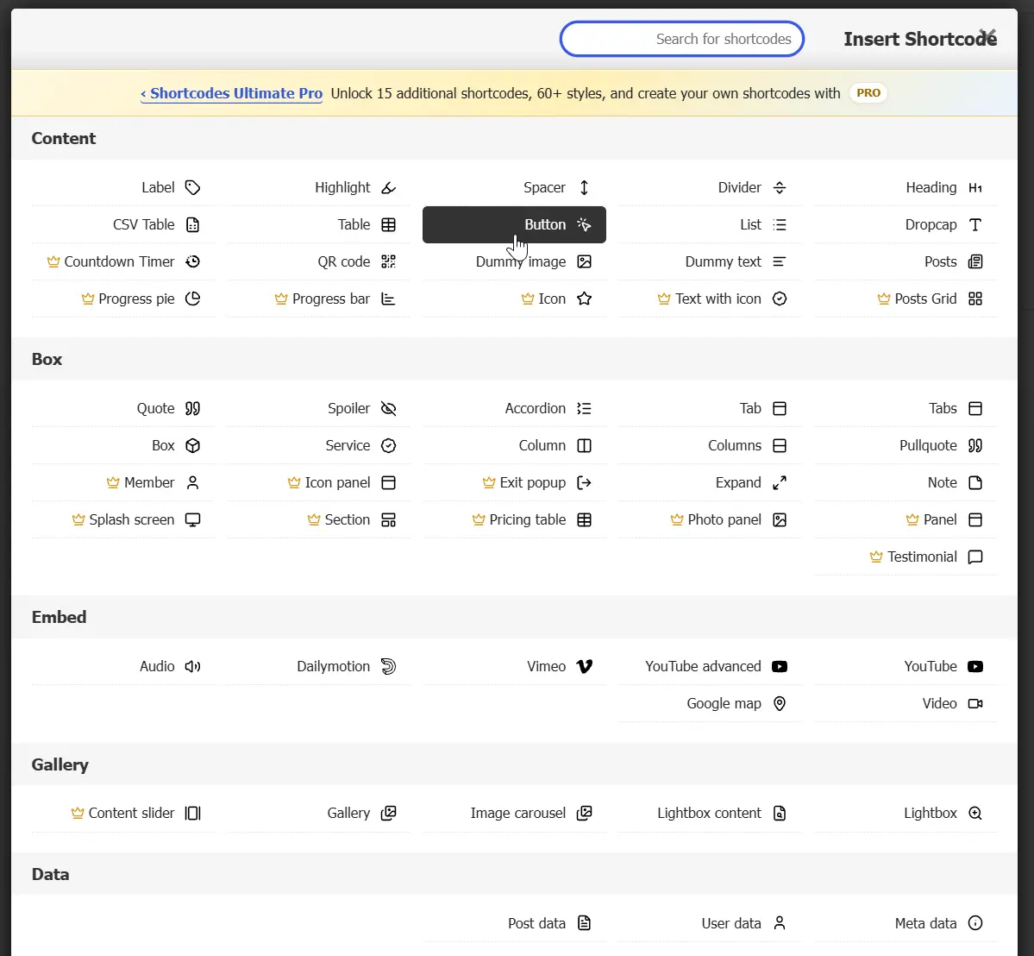Click the QR code icon
This screenshot has width=1034, height=956.
click(x=388, y=262)
